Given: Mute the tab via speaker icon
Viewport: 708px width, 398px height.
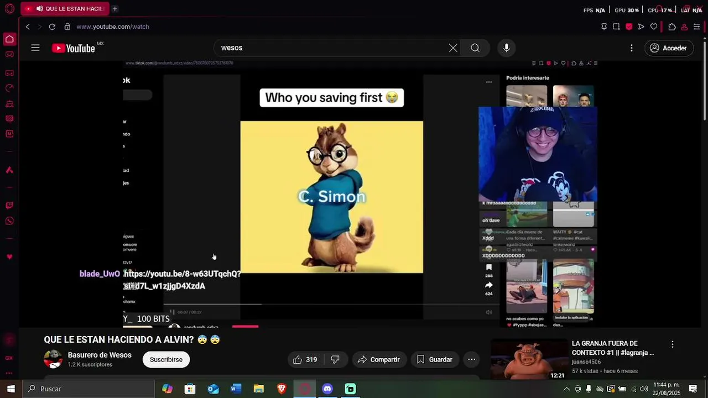Looking at the screenshot, I should [40, 9].
